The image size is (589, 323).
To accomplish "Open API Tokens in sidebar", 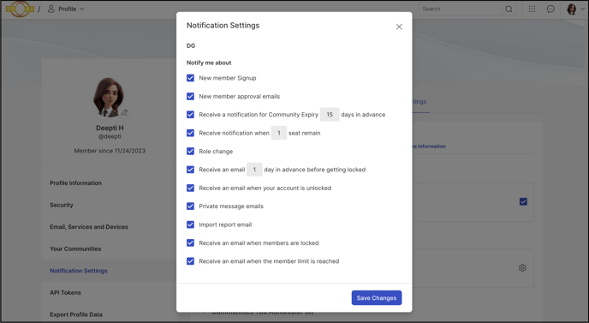I will [x=65, y=292].
